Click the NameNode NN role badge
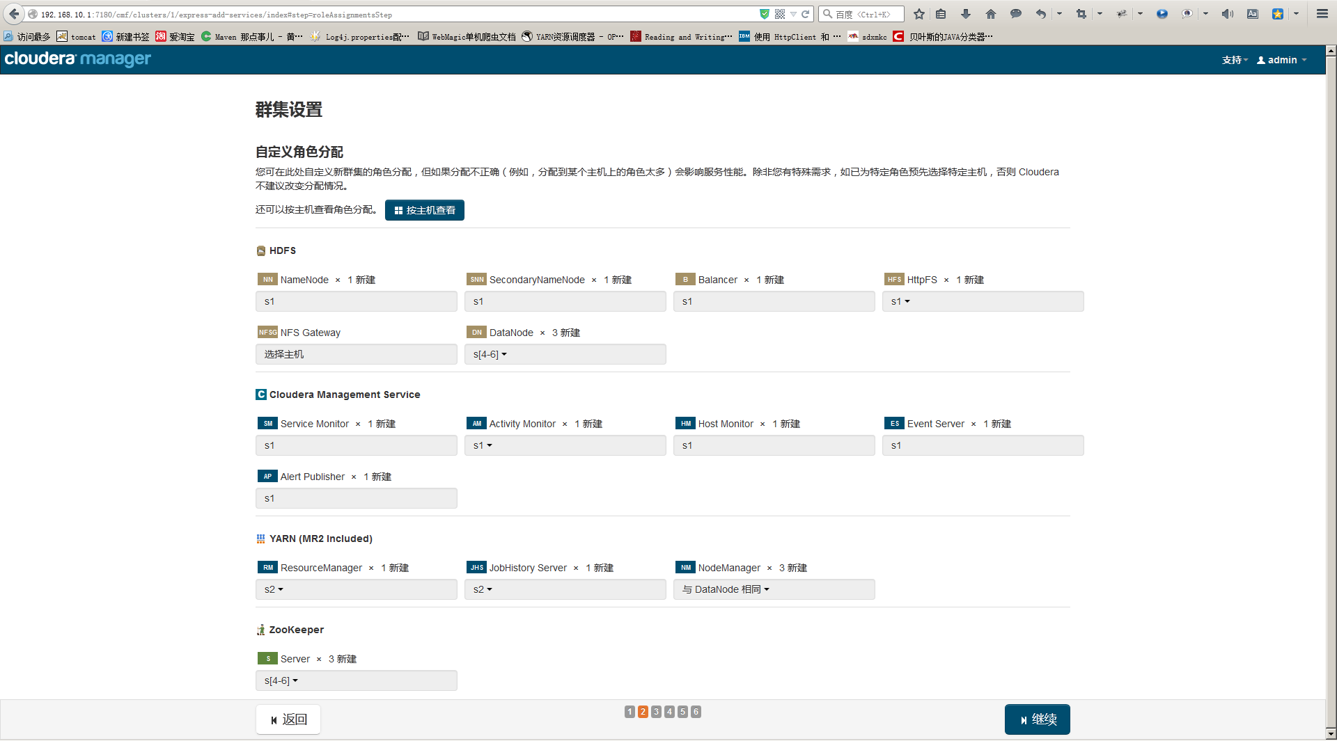This screenshot has height=741, width=1337. tap(267, 280)
